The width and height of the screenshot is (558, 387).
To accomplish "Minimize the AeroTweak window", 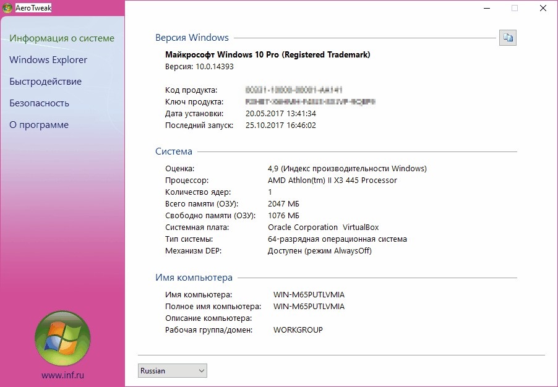I will (x=487, y=8).
